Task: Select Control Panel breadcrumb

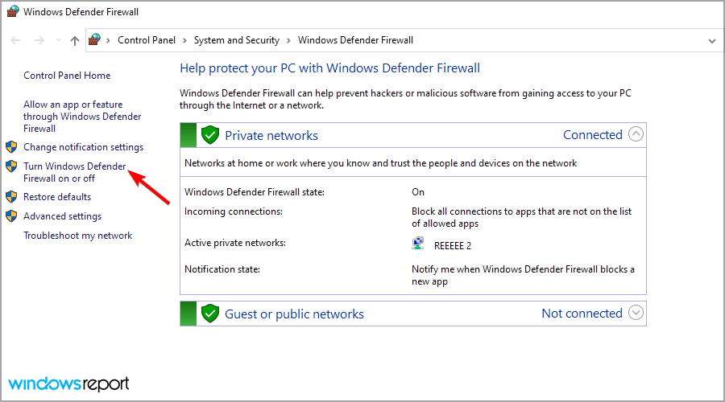Action: tap(146, 40)
